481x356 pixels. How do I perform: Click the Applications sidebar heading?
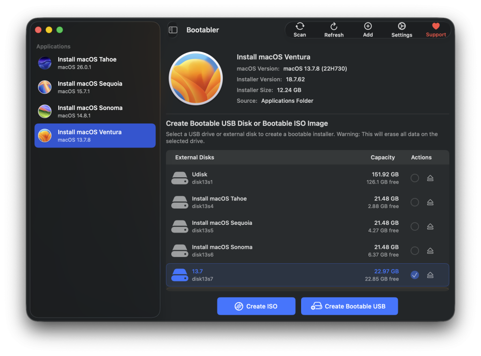pos(53,46)
